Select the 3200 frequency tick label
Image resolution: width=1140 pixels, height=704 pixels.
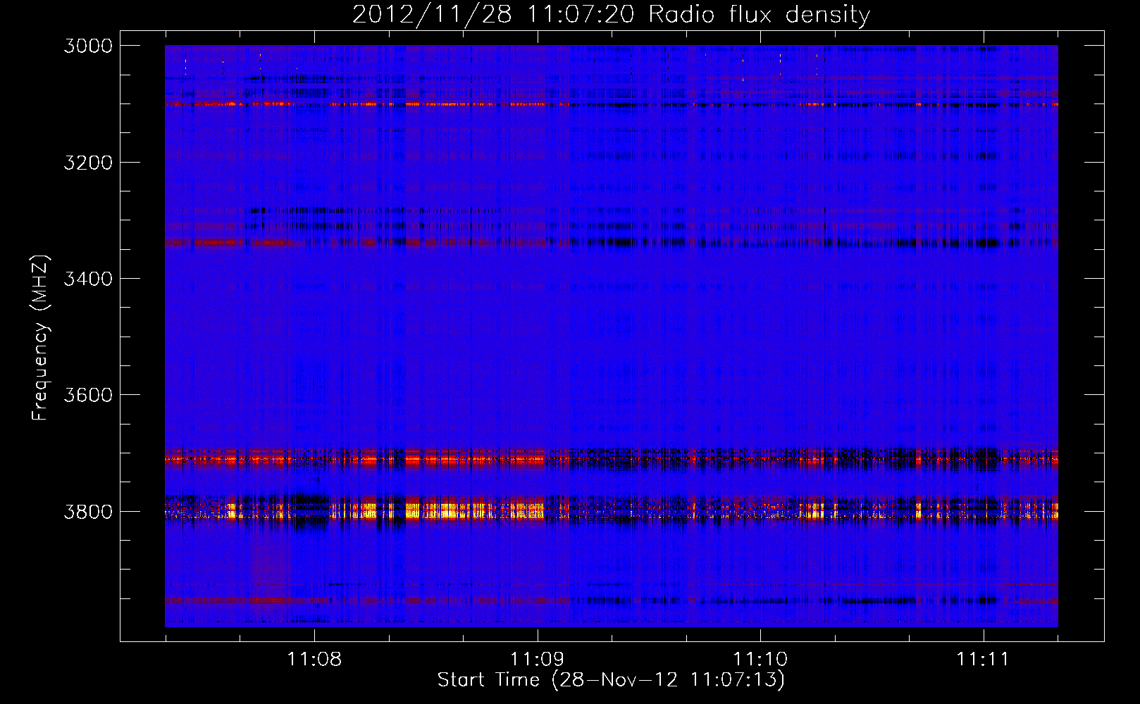[88, 163]
